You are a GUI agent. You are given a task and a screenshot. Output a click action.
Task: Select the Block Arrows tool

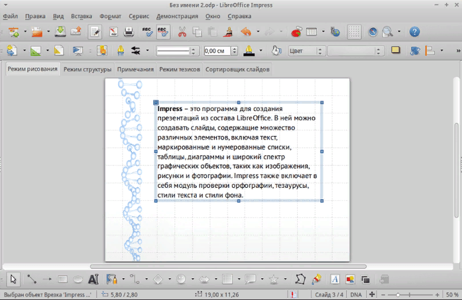(x=204, y=279)
